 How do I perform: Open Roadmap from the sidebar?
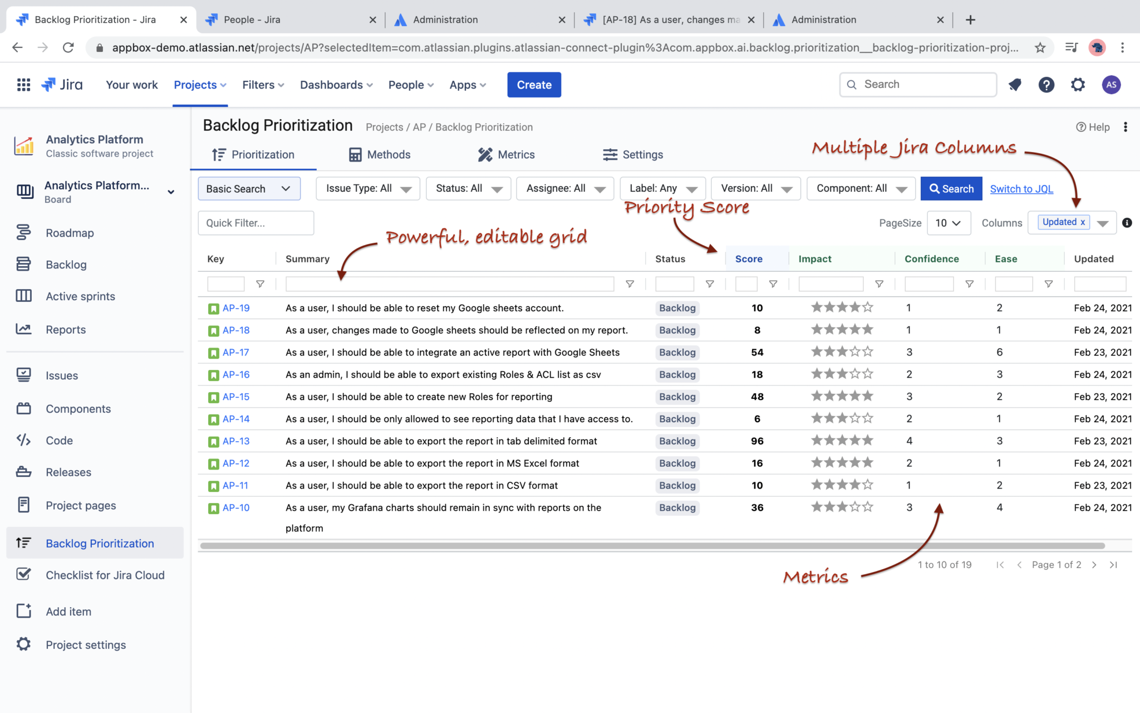click(x=70, y=233)
